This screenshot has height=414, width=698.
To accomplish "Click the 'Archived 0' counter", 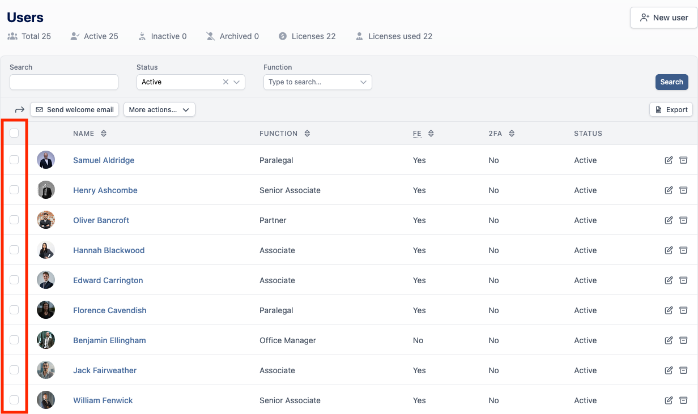I will (232, 36).
